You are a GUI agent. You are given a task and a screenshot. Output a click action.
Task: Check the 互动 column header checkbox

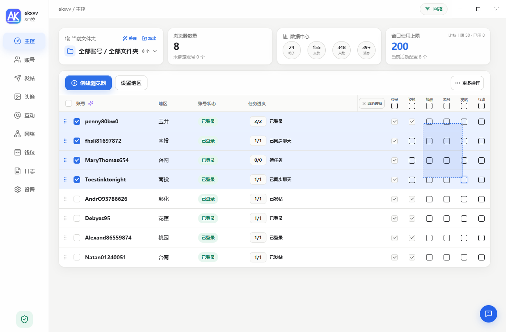coord(481,106)
